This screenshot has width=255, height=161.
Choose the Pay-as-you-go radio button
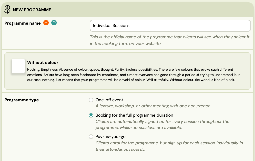click(x=91, y=137)
